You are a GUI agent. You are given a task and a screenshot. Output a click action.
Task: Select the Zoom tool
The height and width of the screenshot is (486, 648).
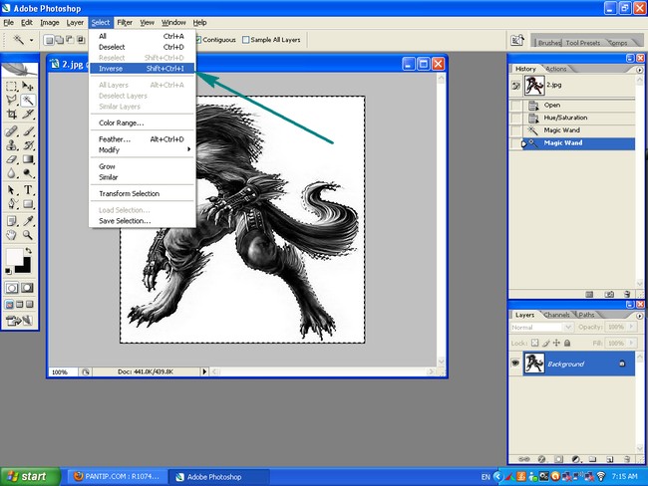tap(28, 235)
